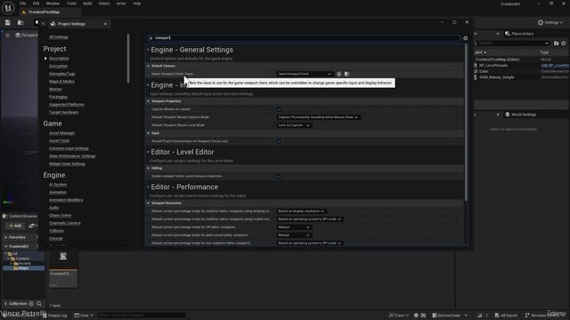Open Default Viewport Mouse Lock Mode dropdown
Screen dimensions: 570x320
(x=294, y=125)
